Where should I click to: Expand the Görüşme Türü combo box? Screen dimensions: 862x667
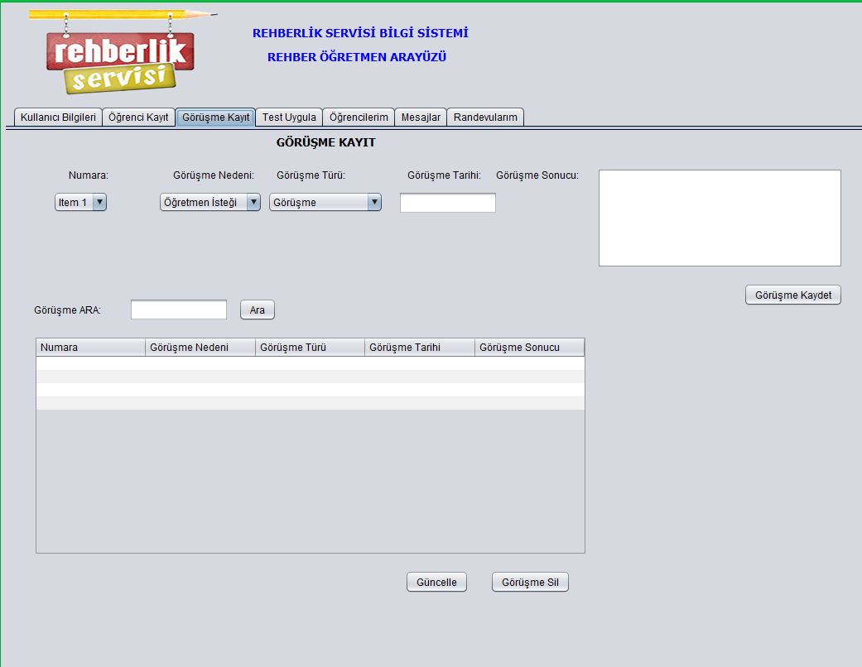coord(325,202)
